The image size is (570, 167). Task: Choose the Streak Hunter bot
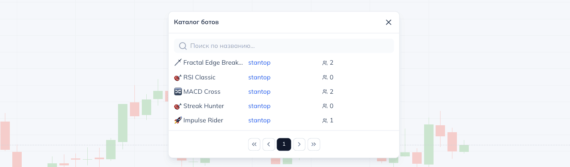point(203,106)
